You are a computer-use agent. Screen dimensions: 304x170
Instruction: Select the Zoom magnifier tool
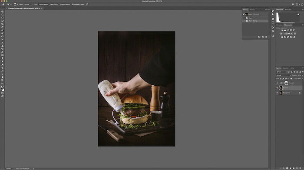[2, 80]
